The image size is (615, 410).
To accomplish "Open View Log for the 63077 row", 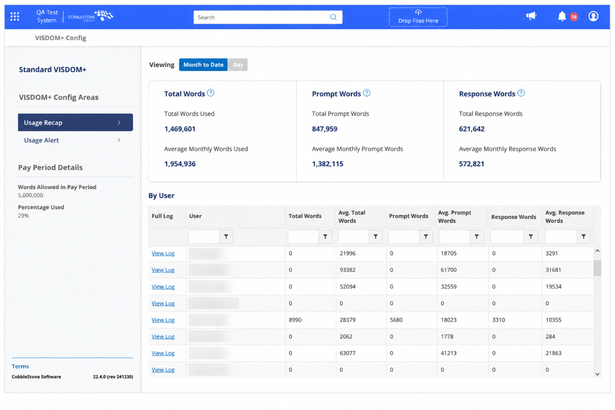I will click(x=163, y=353).
